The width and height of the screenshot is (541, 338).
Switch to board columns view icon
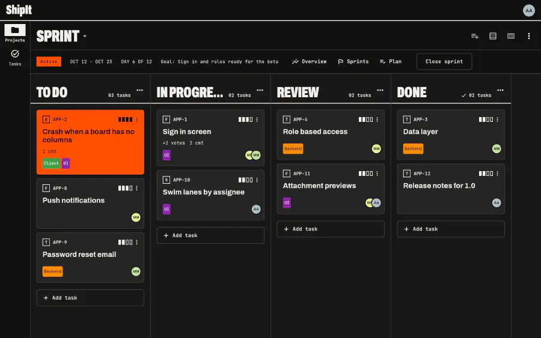510,36
